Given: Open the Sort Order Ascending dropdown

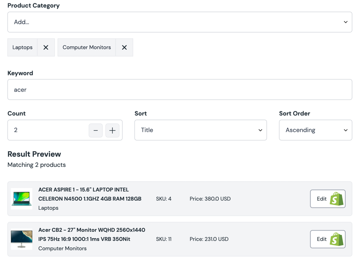Looking at the screenshot, I should pos(315,130).
